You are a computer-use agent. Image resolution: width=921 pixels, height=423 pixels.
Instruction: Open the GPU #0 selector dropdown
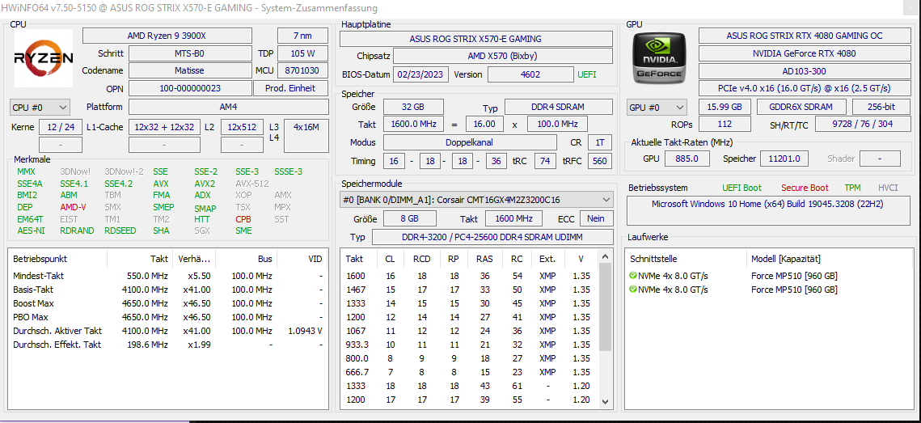pyautogui.click(x=657, y=108)
